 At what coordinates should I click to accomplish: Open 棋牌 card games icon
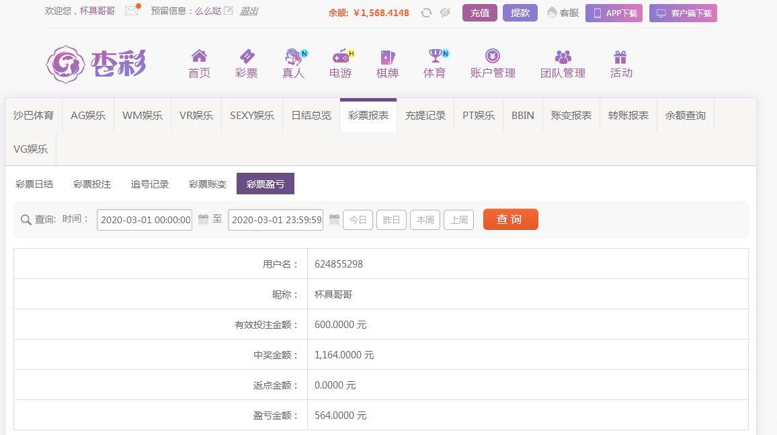point(387,56)
